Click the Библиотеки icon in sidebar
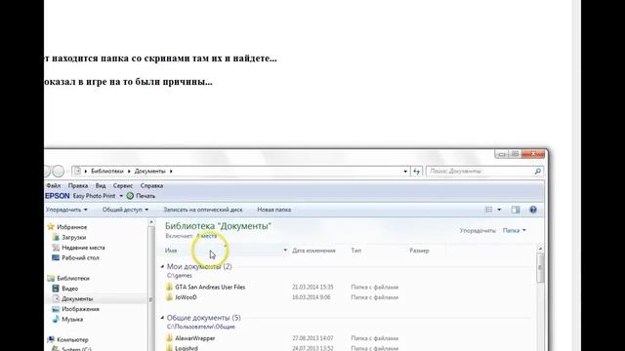Image resolution: width=625 pixels, height=351 pixels. pos(51,278)
